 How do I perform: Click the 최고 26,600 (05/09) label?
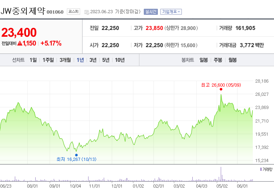221,85
